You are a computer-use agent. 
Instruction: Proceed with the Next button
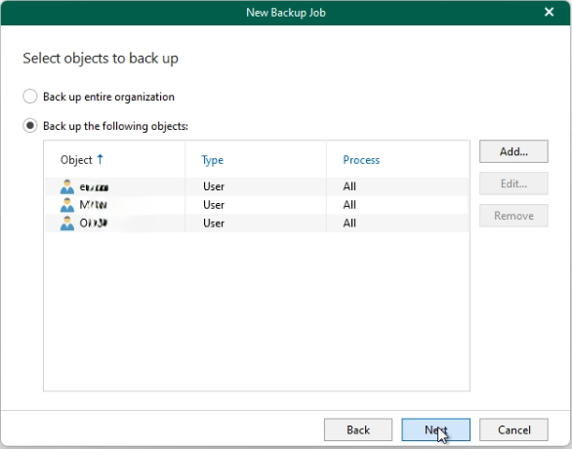coord(436,429)
